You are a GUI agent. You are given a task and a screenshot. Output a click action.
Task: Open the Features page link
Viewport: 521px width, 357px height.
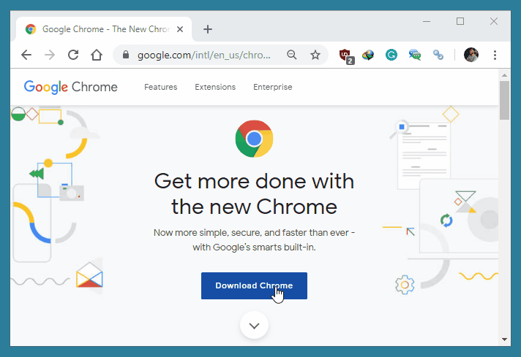pos(161,87)
